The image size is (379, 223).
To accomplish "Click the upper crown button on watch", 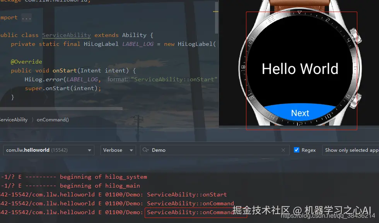I will [x=355, y=36].
